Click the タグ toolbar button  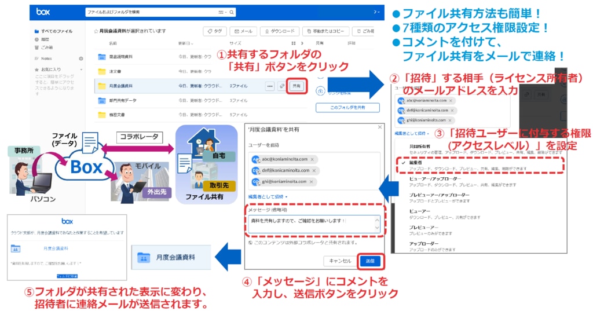(x=215, y=31)
